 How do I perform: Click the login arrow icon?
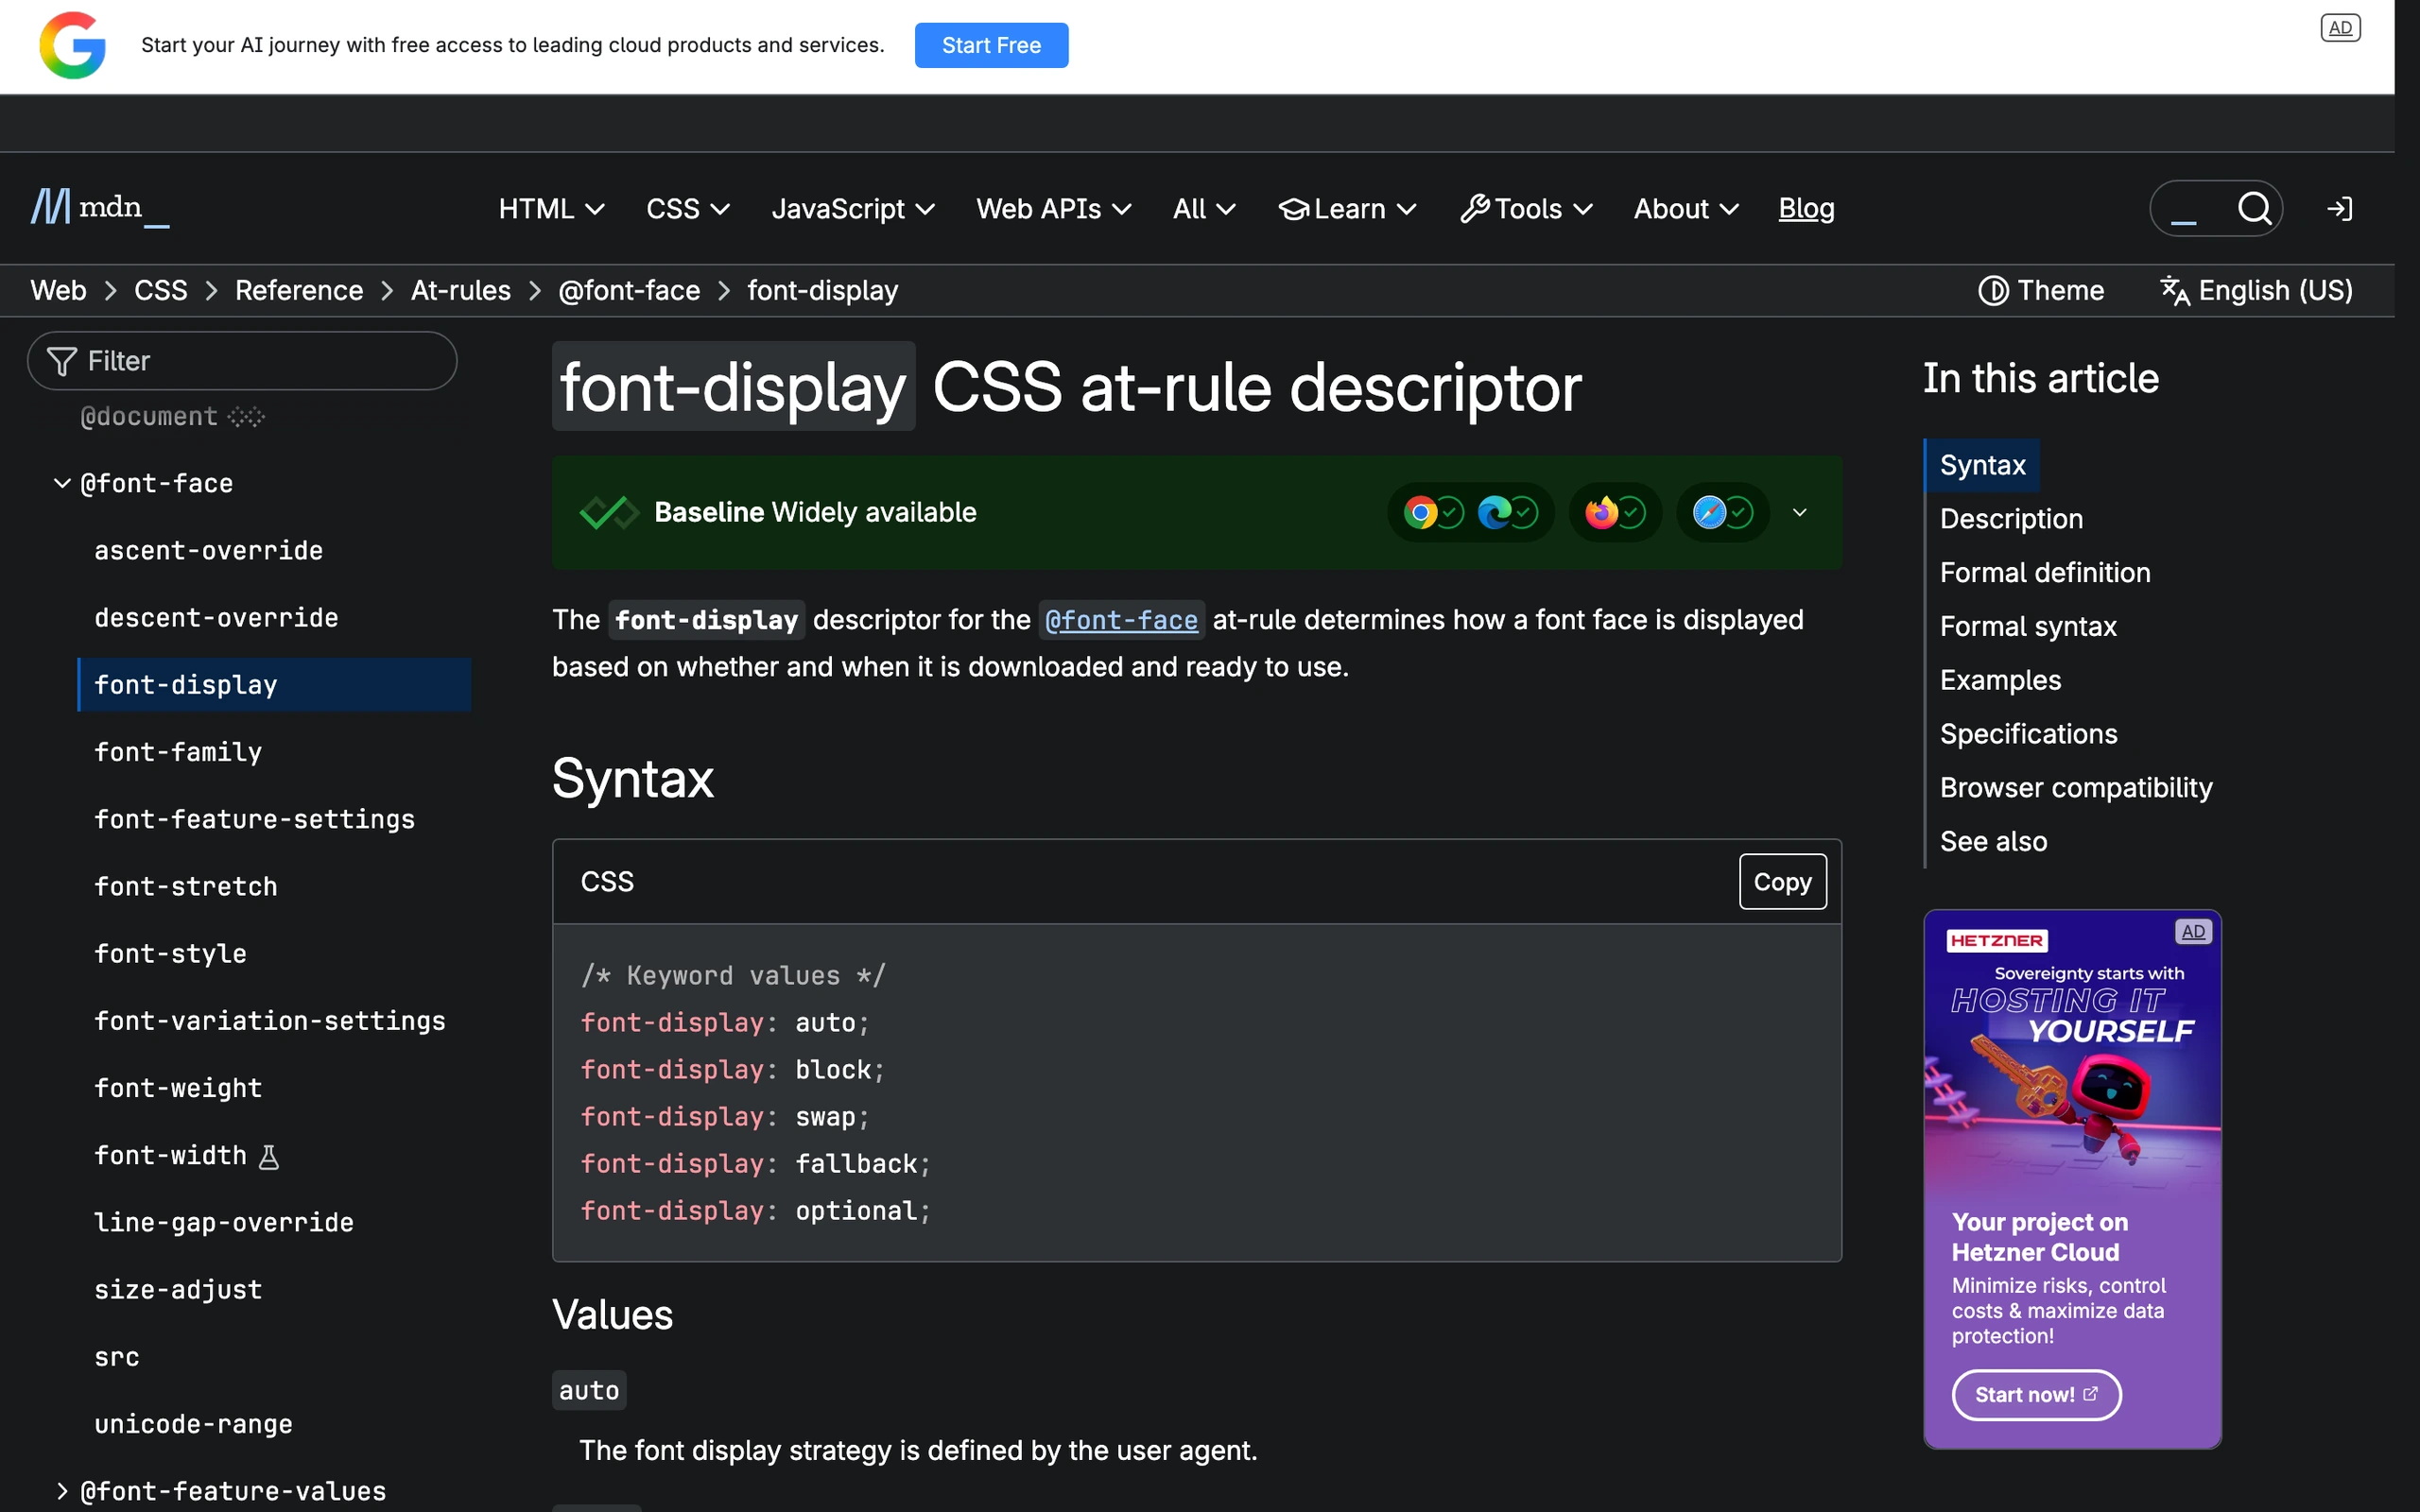[x=2339, y=208]
